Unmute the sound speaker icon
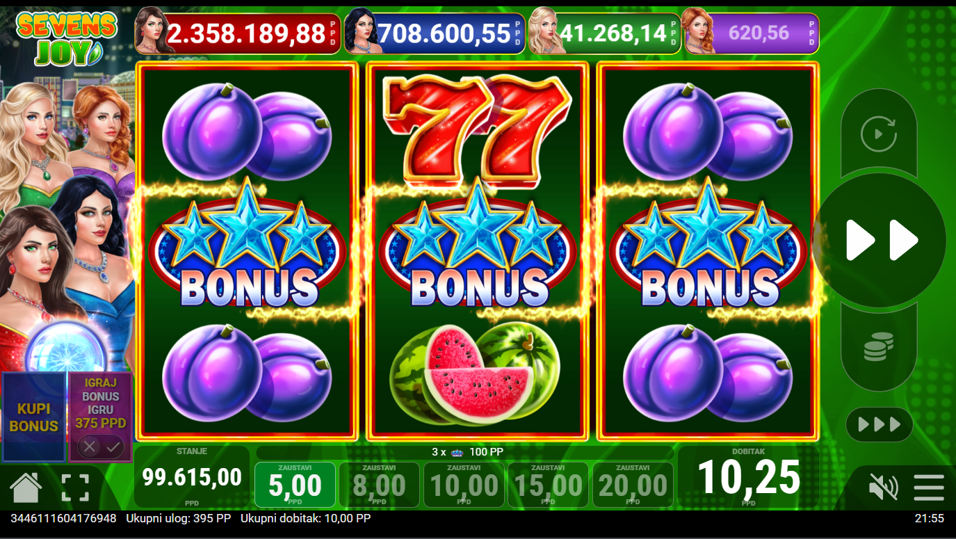The image size is (956, 539). coord(884,488)
